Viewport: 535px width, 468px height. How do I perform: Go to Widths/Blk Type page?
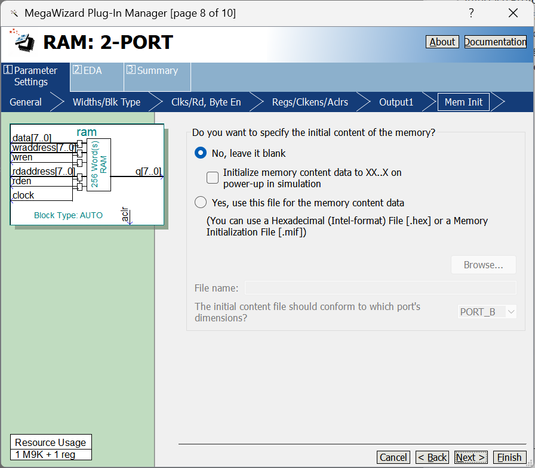(106, 102)
